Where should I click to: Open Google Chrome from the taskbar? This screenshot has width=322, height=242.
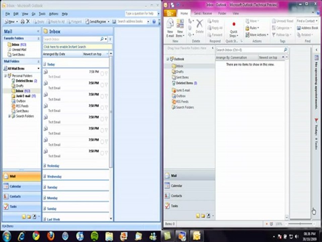(x=36, y=236)
